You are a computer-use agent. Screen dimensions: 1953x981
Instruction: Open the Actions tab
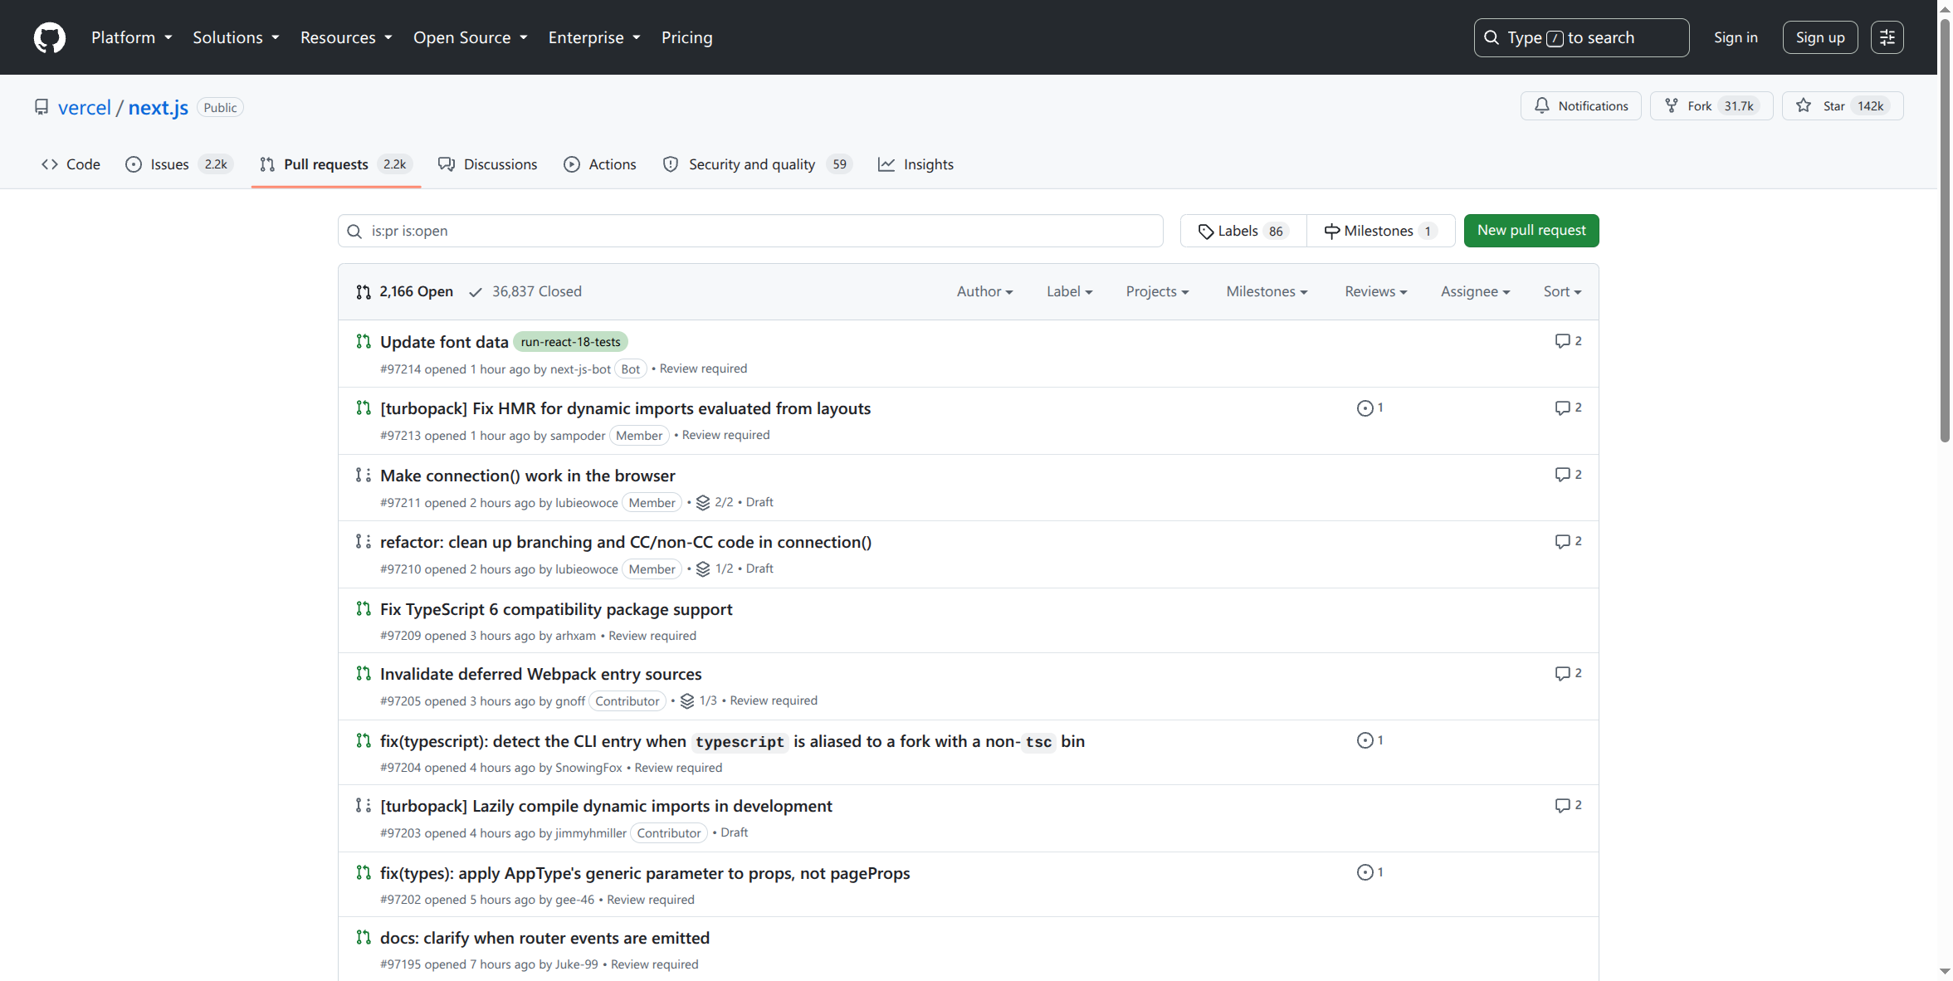click(x=600, y=164)
